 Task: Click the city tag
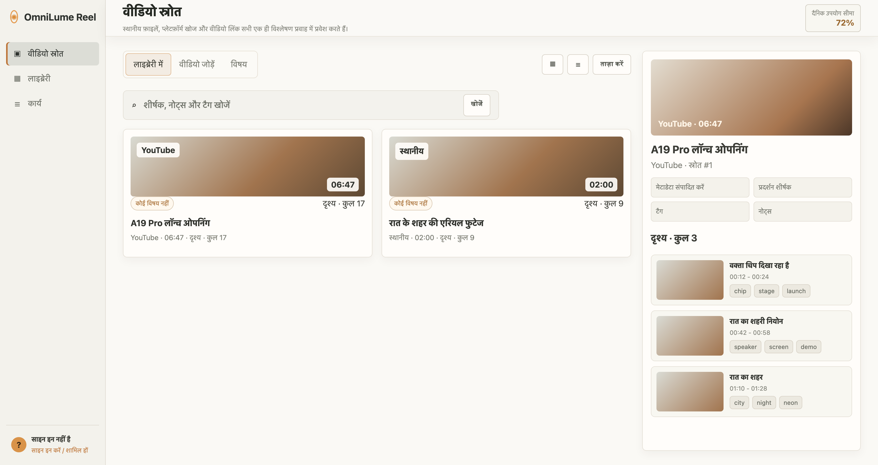[739, 403]
